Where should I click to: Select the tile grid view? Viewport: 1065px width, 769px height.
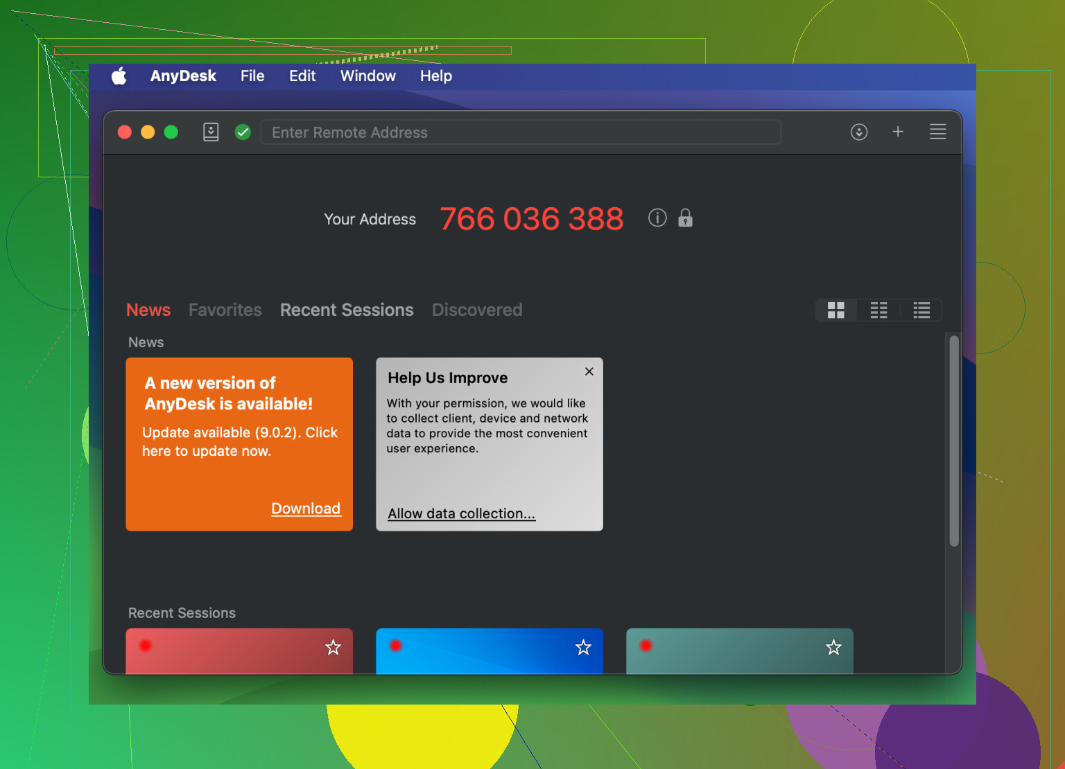click(836, 310)
